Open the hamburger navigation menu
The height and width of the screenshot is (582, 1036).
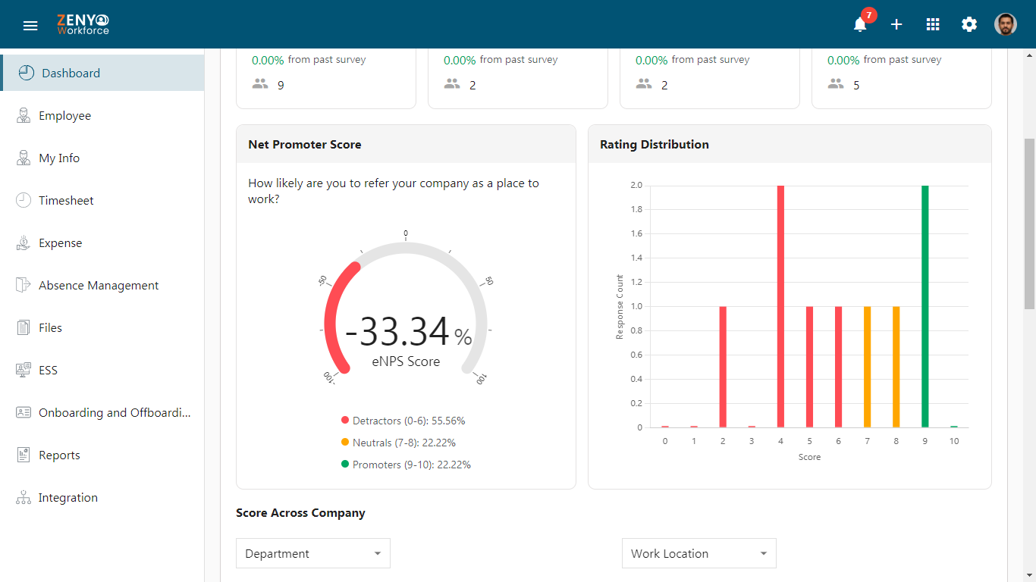tap(30, 25)
